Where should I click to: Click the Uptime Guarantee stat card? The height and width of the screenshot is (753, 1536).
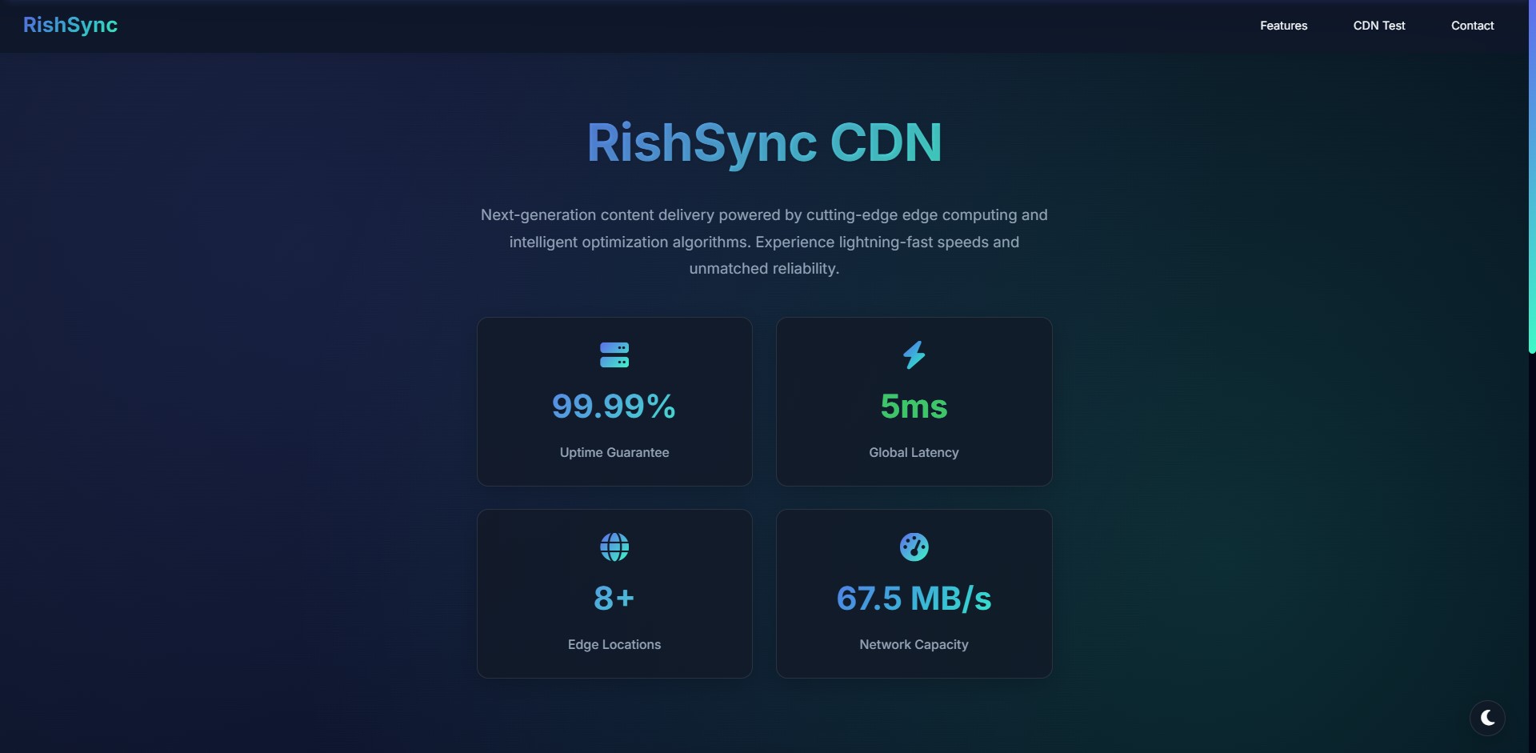tap(614, 401)
